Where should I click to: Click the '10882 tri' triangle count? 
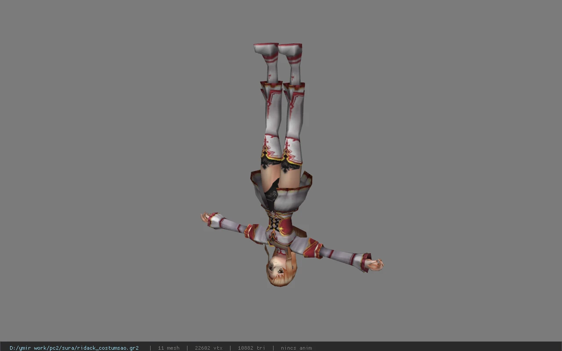point(252,348)
